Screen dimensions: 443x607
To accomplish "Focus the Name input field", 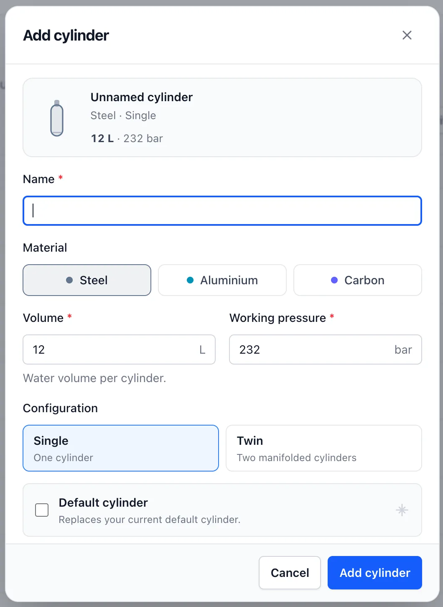I will tap(222, 211).
